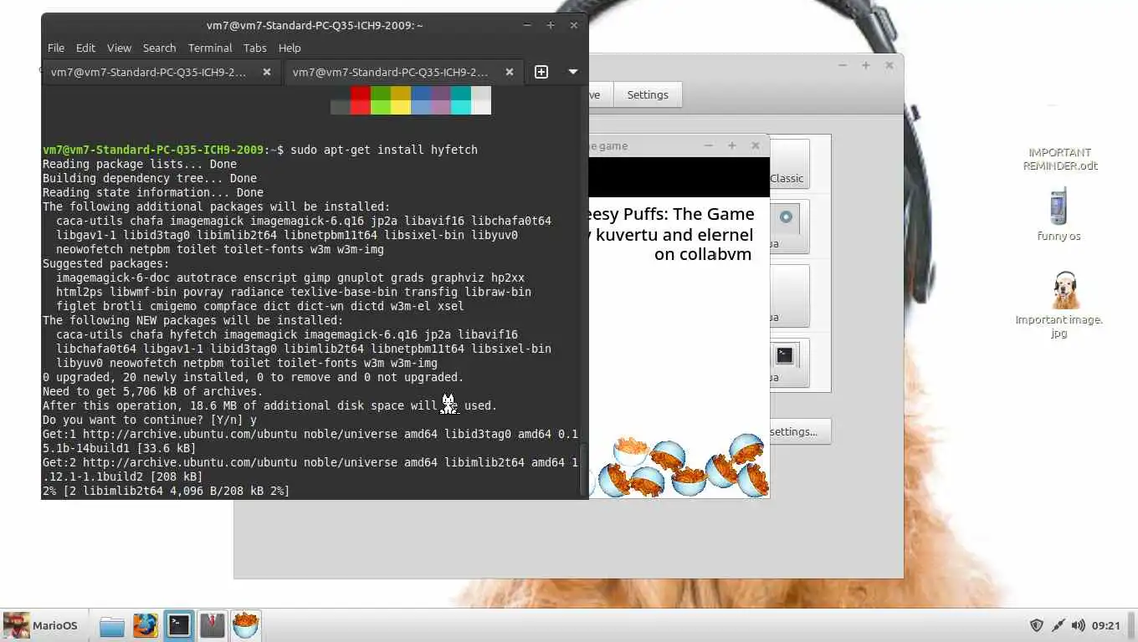This screenshot has height=642, width=1138.
Task: Close the Cheesy Puffs game window
Action: coord(755,145)
